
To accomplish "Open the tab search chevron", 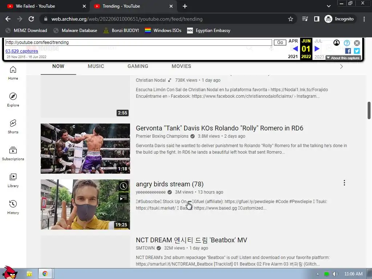I will click(328, 6).
